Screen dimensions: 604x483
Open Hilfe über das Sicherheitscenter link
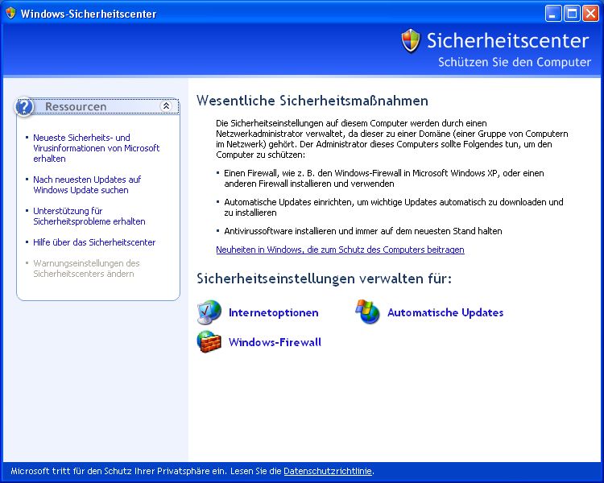tap(94, 242)
